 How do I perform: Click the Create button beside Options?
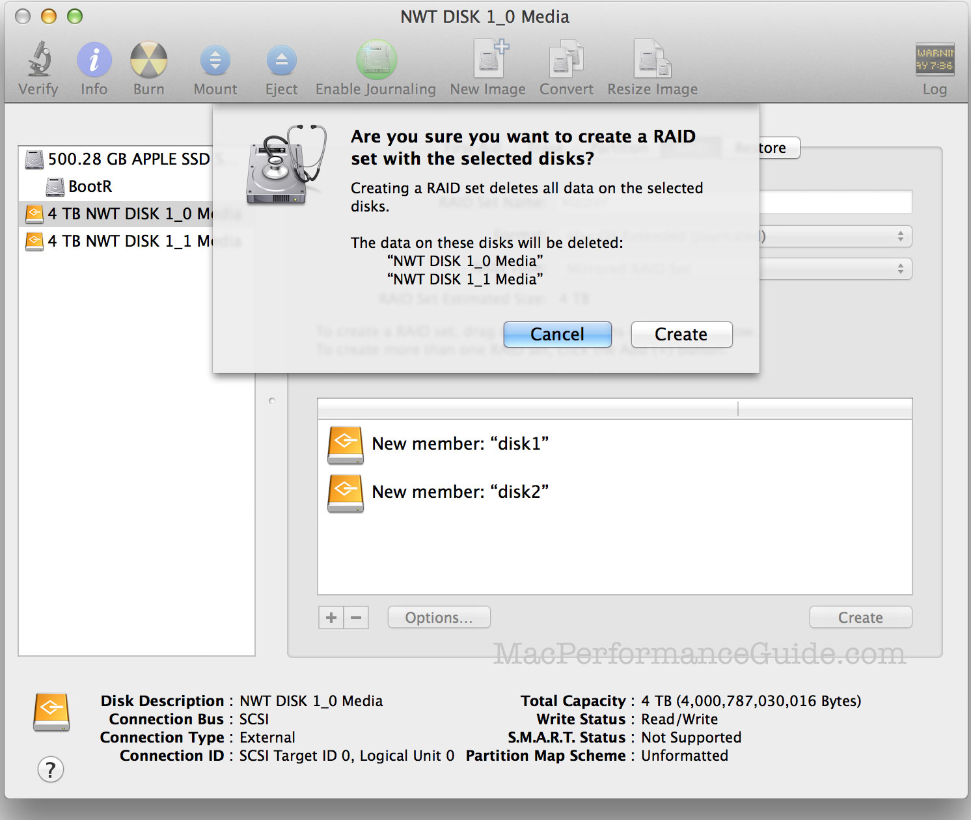[x=860, y=618]
